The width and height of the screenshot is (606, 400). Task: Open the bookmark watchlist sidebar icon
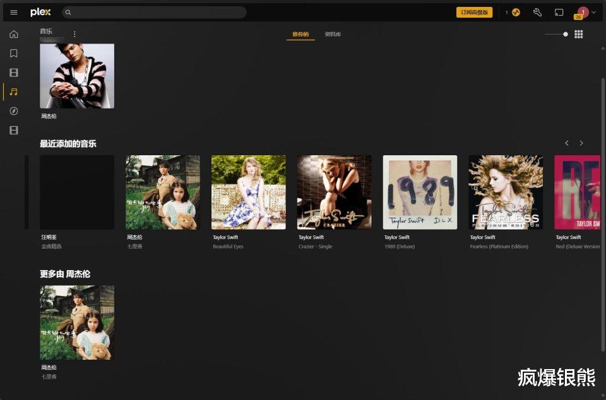13,53
